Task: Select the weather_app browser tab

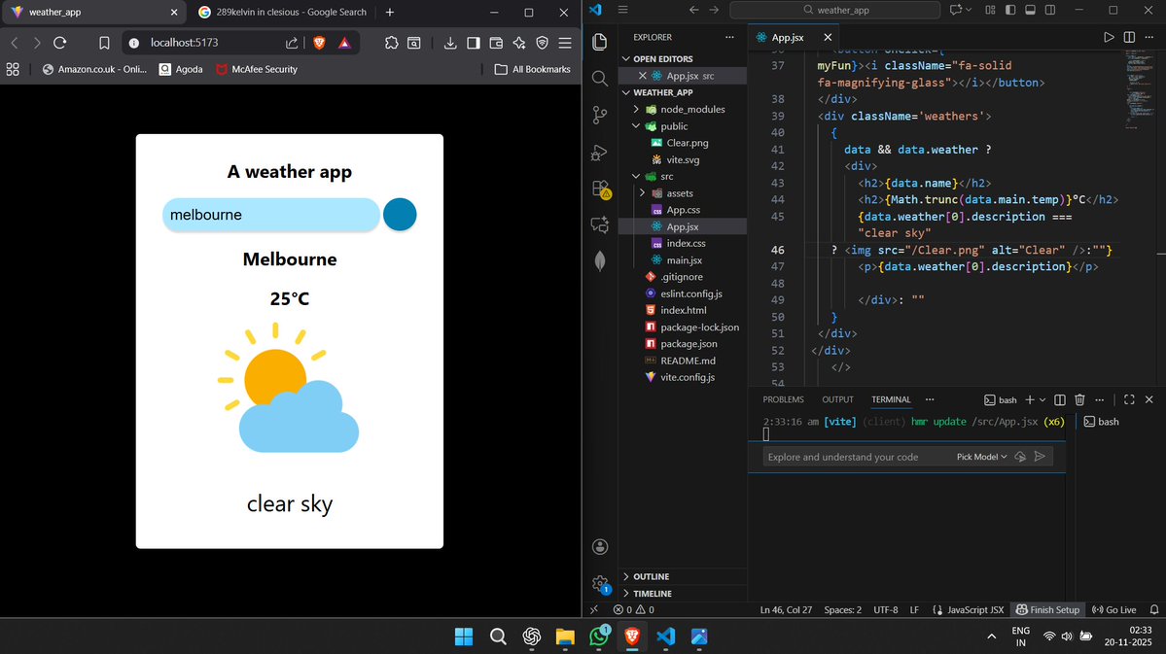Action: pyautogui.click(x=93, y=12)
